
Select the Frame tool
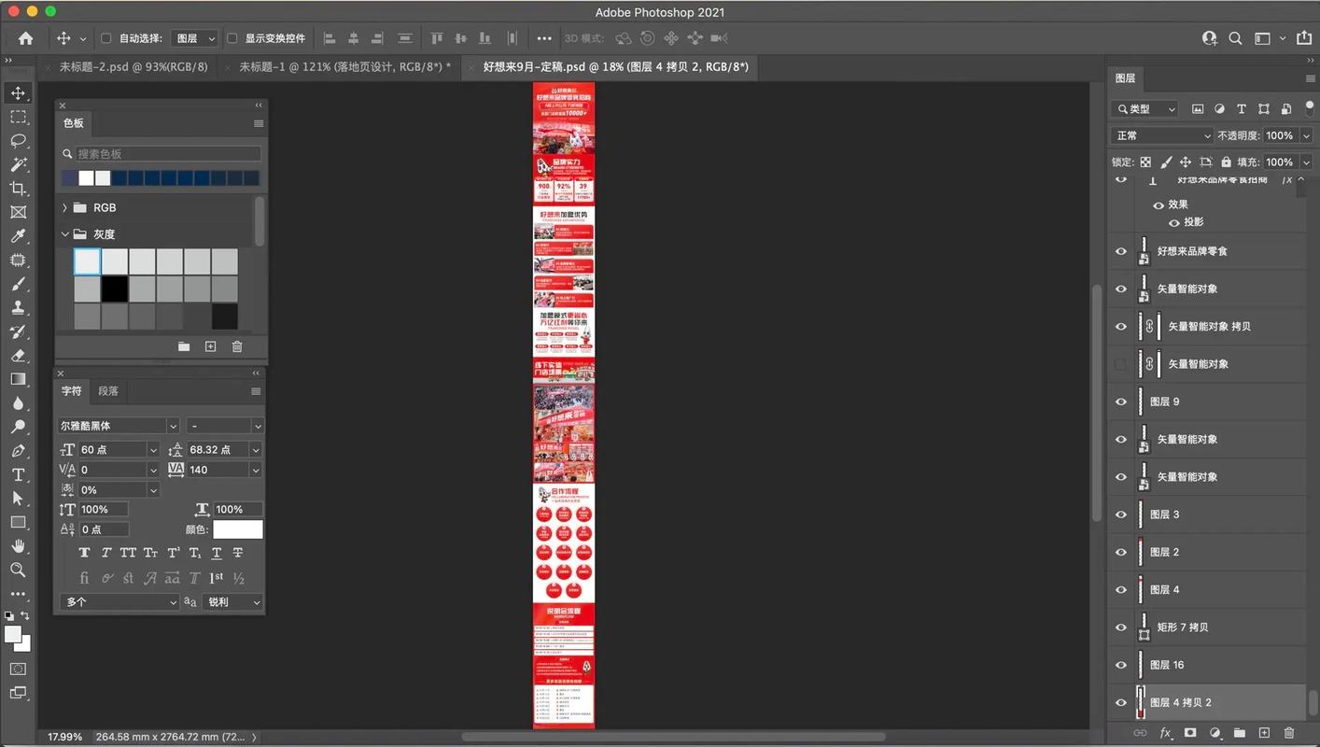click(18, 212)
